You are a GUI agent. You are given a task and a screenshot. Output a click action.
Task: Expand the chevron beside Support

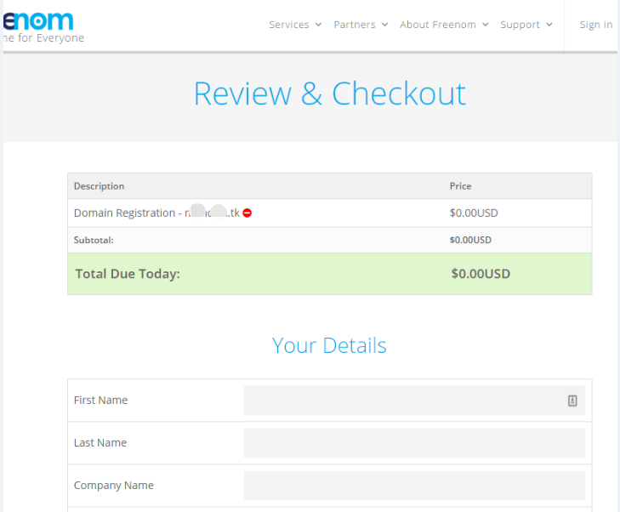click(549, 25)
